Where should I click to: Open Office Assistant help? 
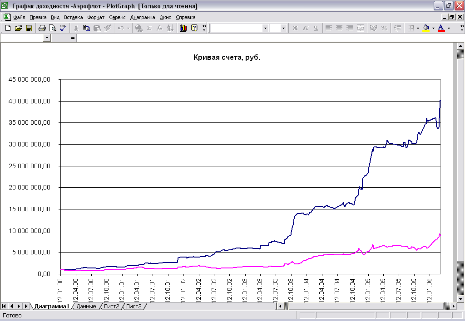coord(194,28)
